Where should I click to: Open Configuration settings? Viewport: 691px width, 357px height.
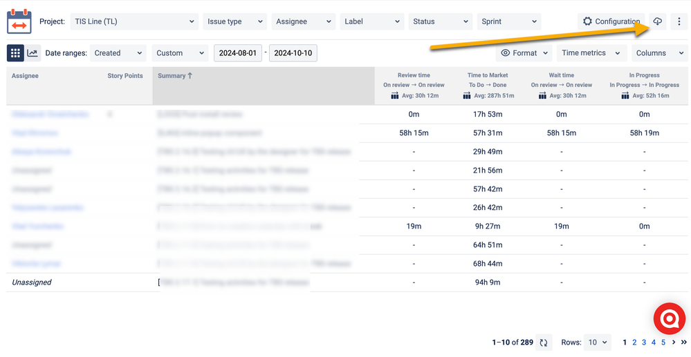tap(611, 21)
